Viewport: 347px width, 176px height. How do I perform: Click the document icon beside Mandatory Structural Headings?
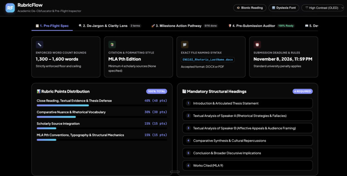coord(184,91)
